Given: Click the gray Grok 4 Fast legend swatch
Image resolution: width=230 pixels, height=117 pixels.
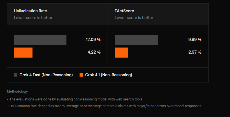Looking at the screenshot, I should pyautogui.click(x=16, y=75).
